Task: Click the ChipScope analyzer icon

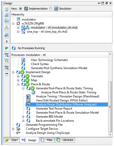Action: (18, 133)
